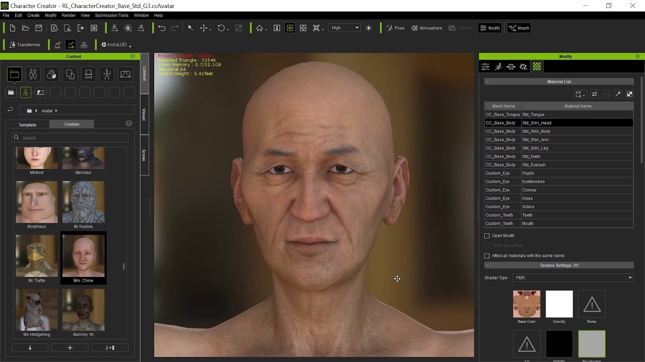Click the Redo arrow in the toolbar
Screen dimensions: 645x362
pos(175,28)
